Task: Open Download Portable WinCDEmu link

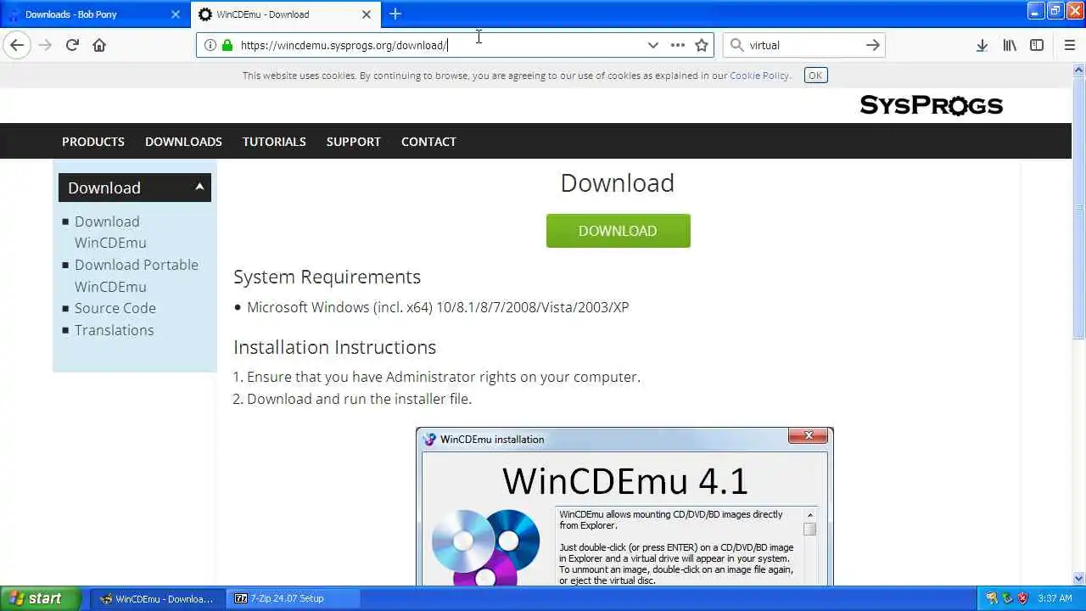Action: (137, 276)
